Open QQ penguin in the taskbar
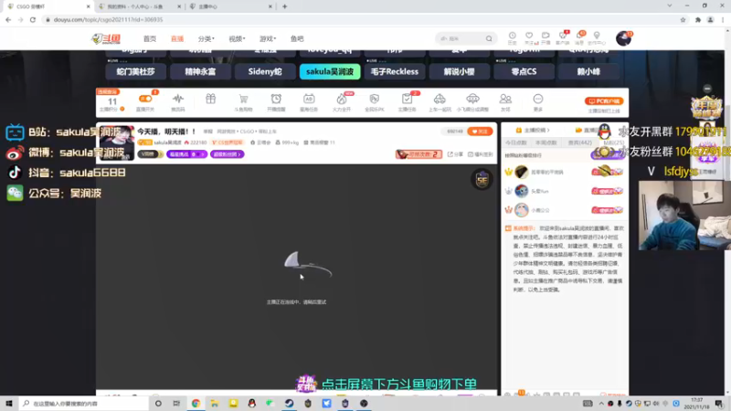The image size is (731, 411). (252, 404)
